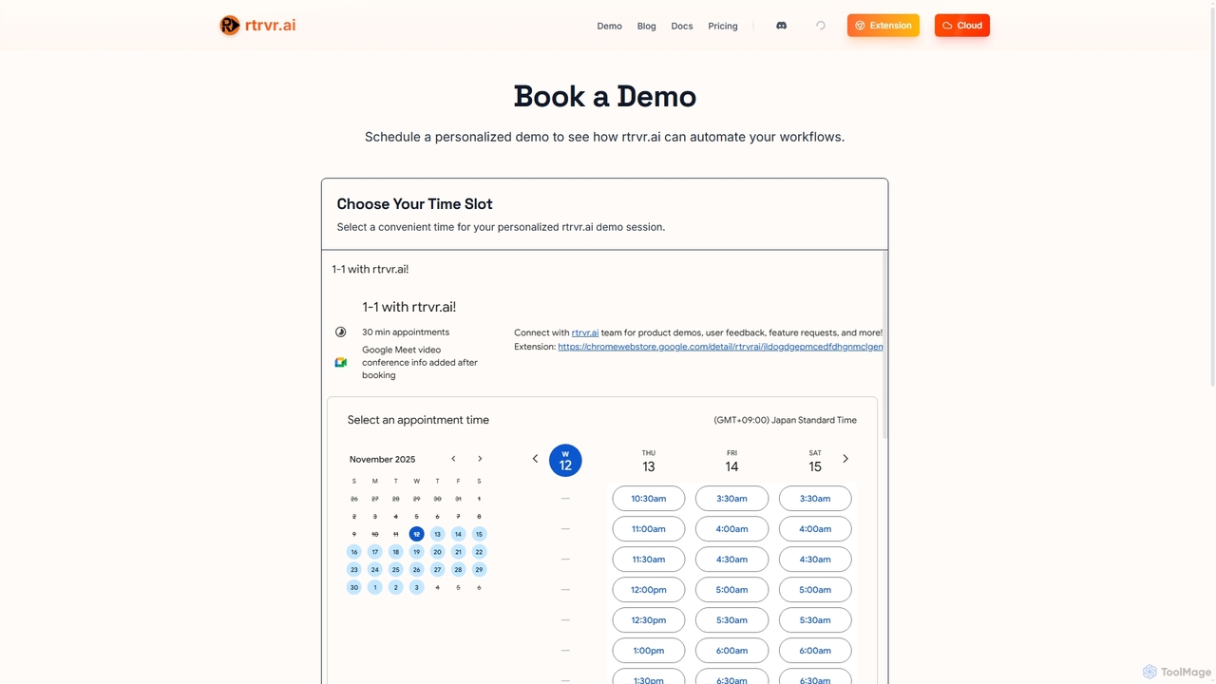
Task: Book Friday 3:30am slot
Action: click(731, 499)
